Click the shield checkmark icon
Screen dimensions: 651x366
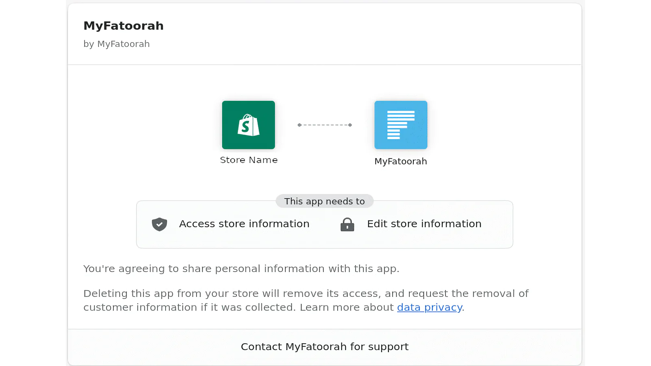[x=159, y=224]
